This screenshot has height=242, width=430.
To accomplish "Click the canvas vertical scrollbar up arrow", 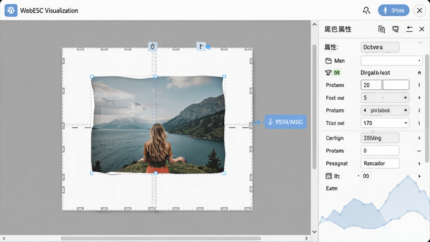I will (315, 24).
